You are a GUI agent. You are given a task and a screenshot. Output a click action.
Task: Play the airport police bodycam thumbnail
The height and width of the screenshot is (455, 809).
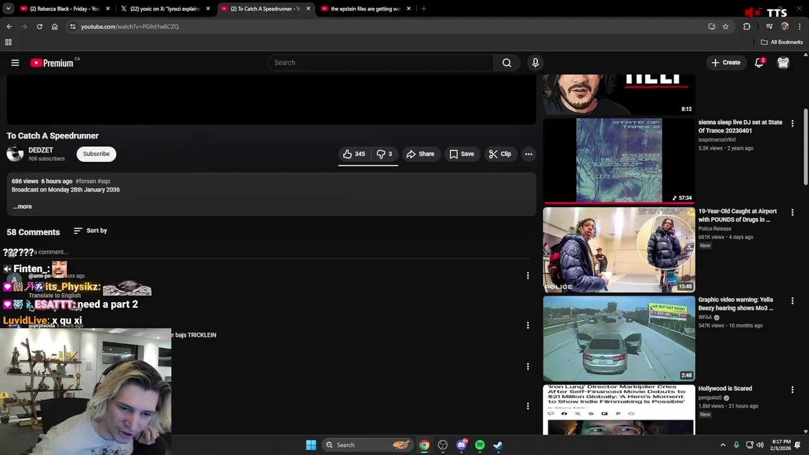[x=619, y=250]
